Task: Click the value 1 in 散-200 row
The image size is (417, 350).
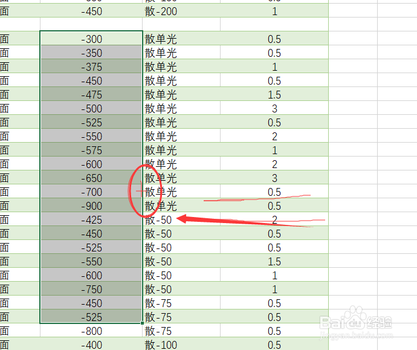Action: pyautogui.click(x=274, y=11)
